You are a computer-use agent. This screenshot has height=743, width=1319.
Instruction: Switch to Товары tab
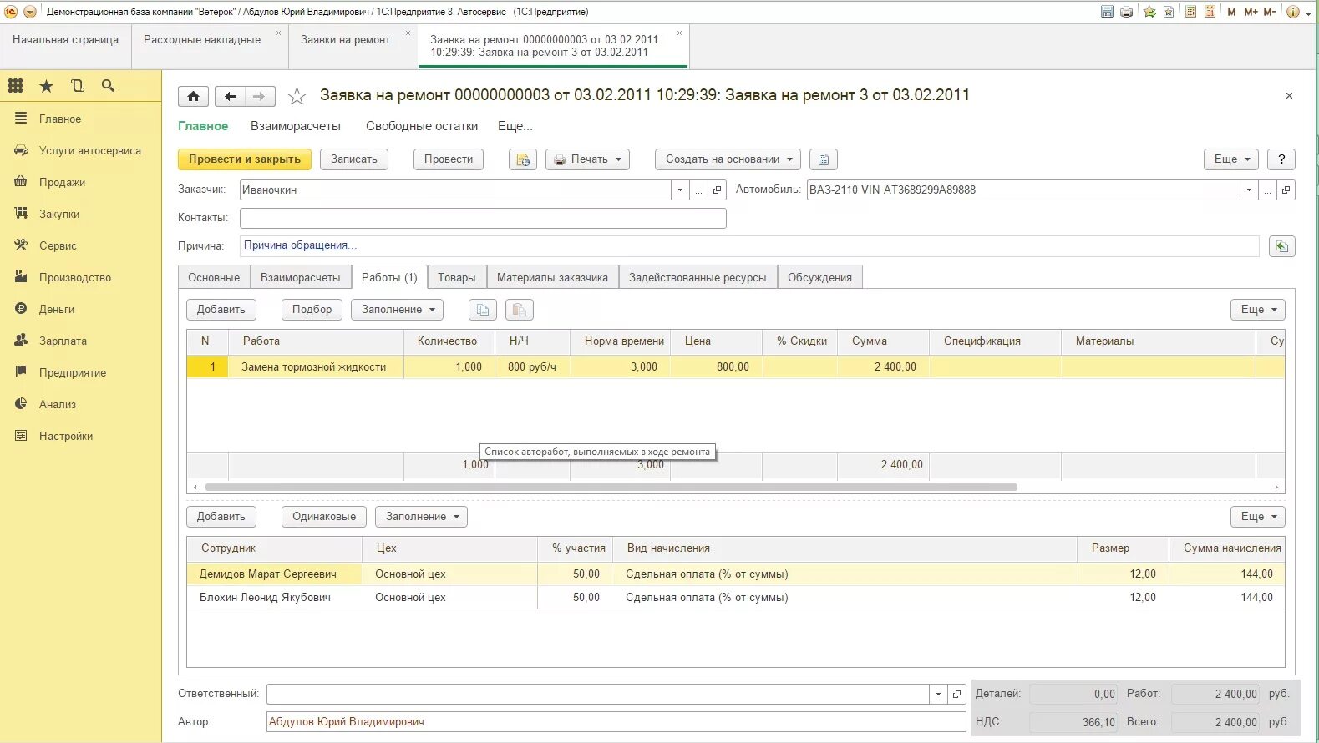[457, 278]
